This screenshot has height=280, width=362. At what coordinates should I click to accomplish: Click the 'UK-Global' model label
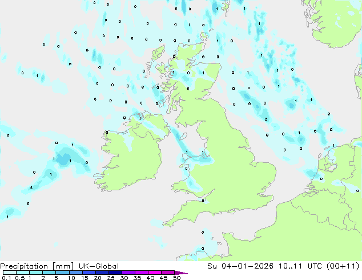(x=99, y=266)
